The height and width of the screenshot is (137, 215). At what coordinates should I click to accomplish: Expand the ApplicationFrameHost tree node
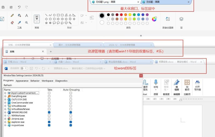5,93
